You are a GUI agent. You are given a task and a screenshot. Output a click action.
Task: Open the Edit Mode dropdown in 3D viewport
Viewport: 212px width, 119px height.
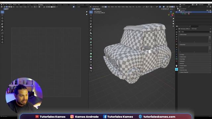97,7
